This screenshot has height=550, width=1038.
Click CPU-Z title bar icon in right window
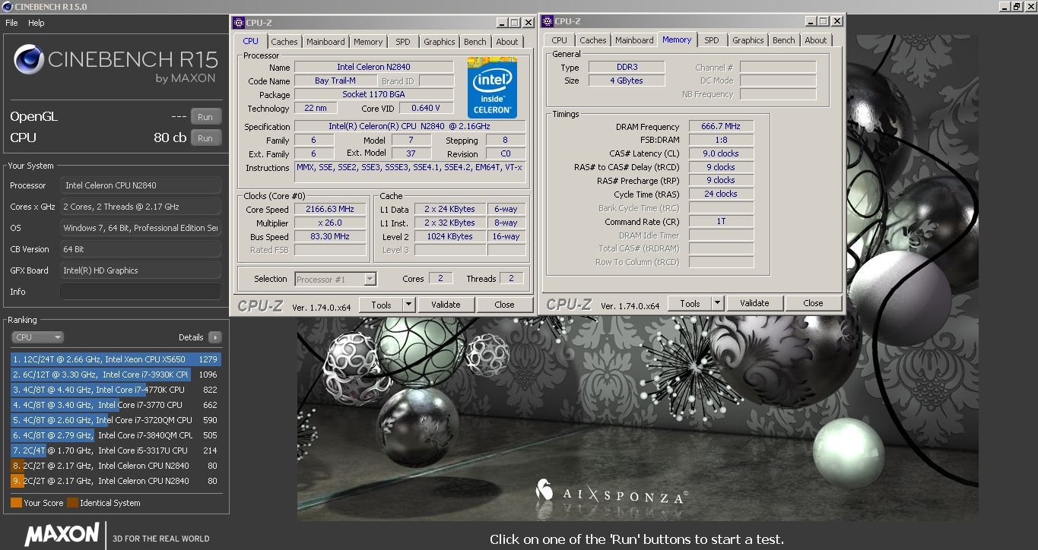(x=548, y=21)
